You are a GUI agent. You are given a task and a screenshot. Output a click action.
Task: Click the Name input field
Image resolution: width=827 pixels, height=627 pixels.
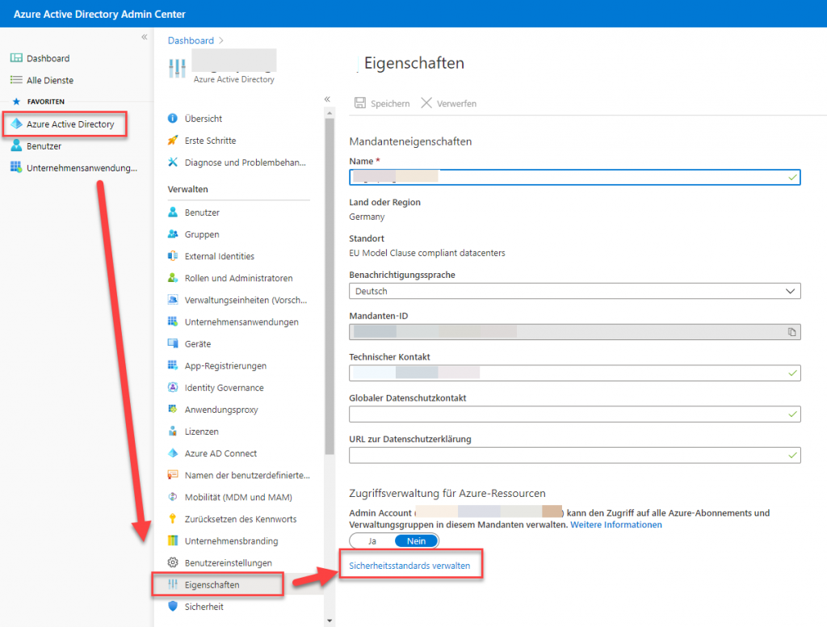(x=575, y=177)
